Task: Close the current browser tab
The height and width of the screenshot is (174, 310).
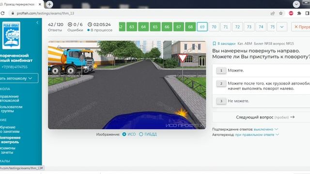Action: pos(40,4)
